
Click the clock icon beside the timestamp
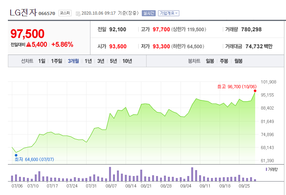click(x=77, y=13)
